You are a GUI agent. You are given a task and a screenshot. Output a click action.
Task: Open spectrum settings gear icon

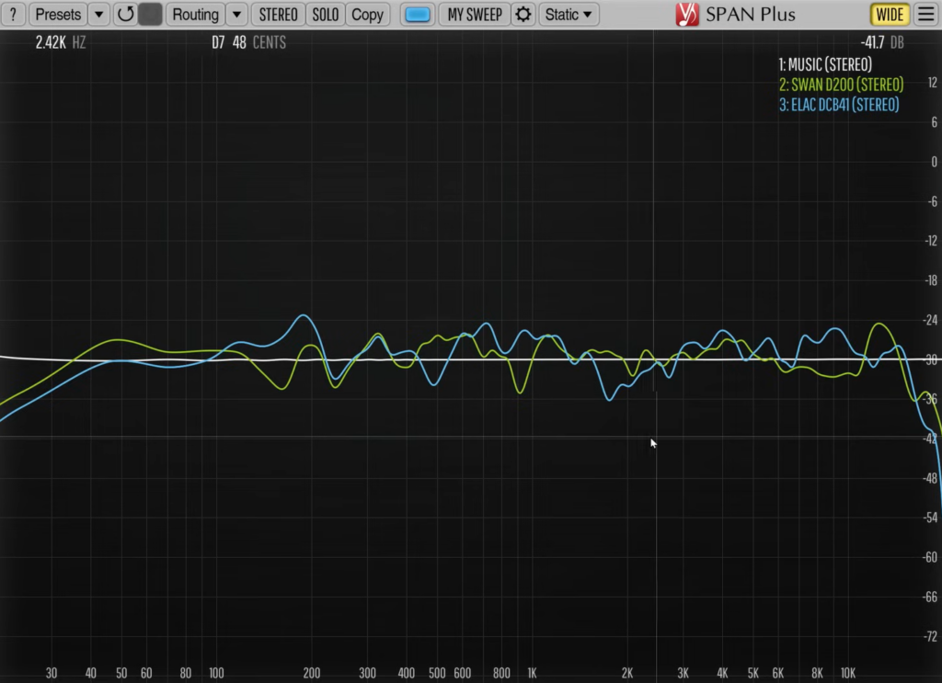(x=523, y=15)
